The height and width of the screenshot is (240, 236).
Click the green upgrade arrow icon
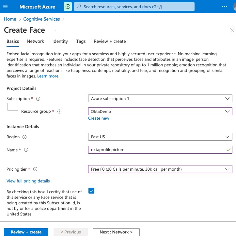(x=68, y=7)
